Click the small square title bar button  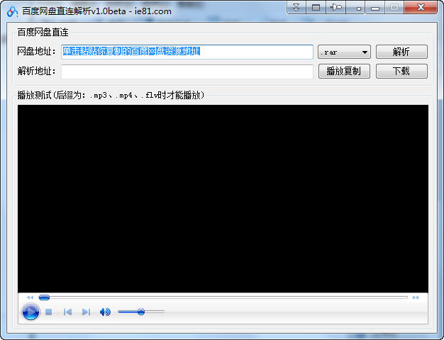(x=355, y=7)
